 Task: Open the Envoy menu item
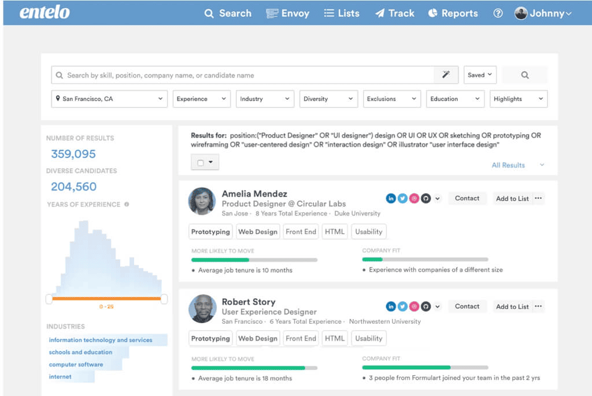287,13
